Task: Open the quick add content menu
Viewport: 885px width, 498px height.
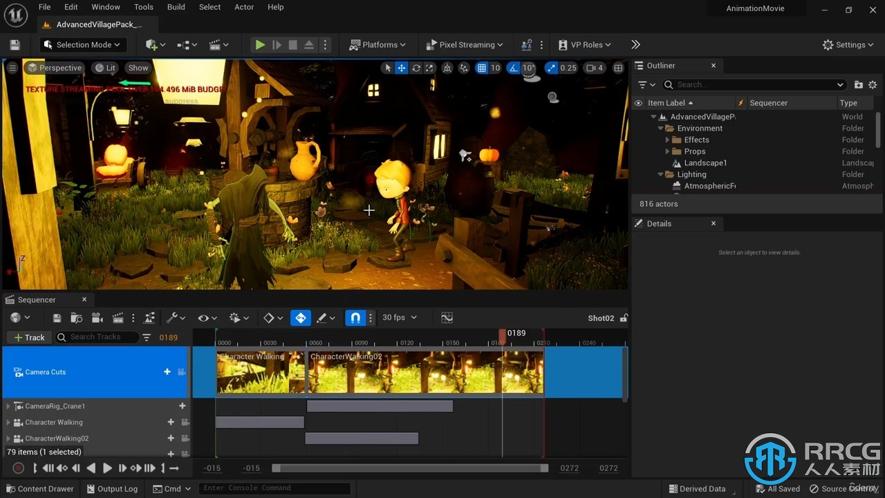Action: pos(156,45)
